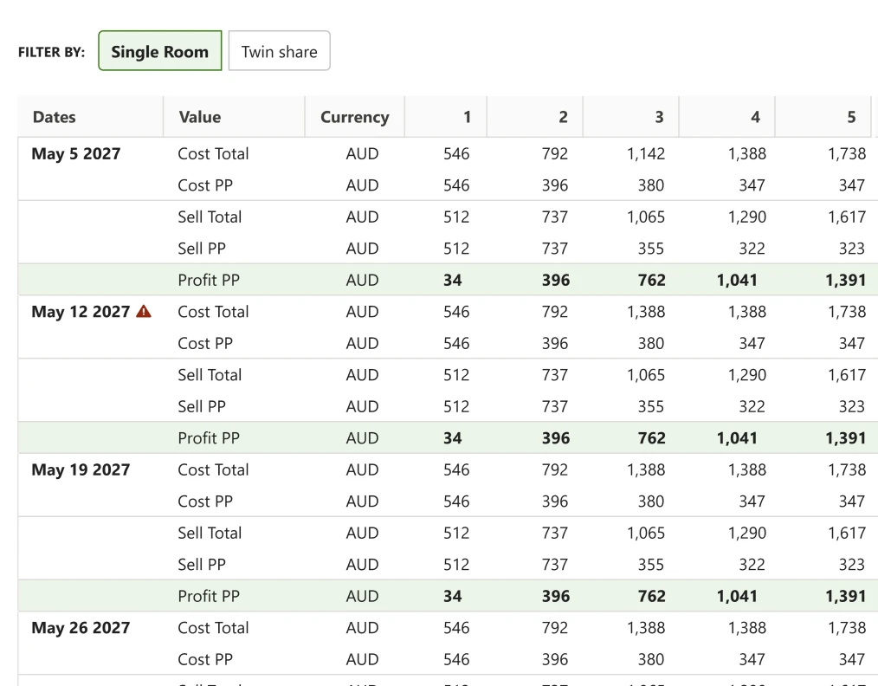Click May 5 Cost Total value 1,142
Viewport: 878px width, 686px height.
[646, 153]
